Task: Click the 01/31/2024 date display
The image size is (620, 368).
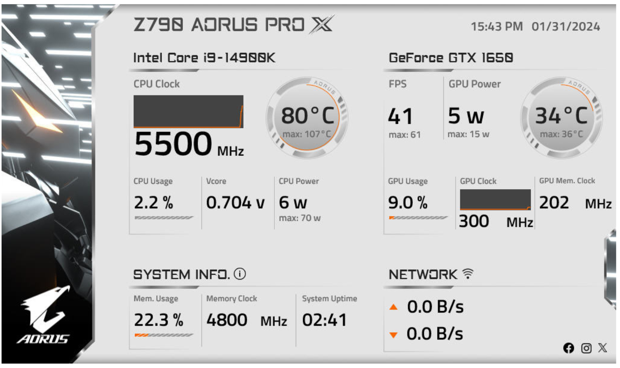Action: tap(566, 27)
